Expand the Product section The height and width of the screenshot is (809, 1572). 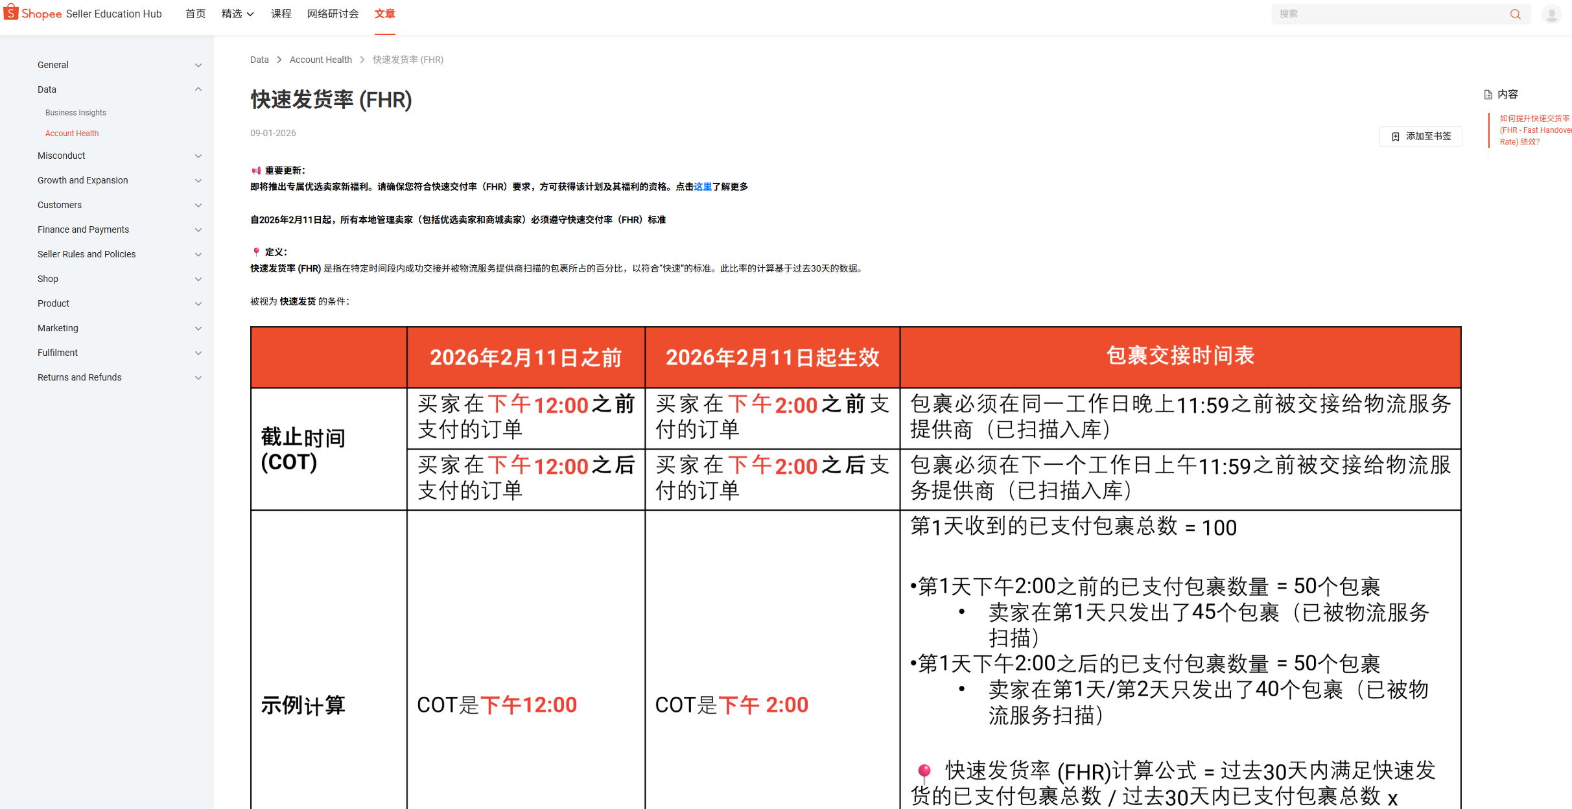(x=198, y=303)
